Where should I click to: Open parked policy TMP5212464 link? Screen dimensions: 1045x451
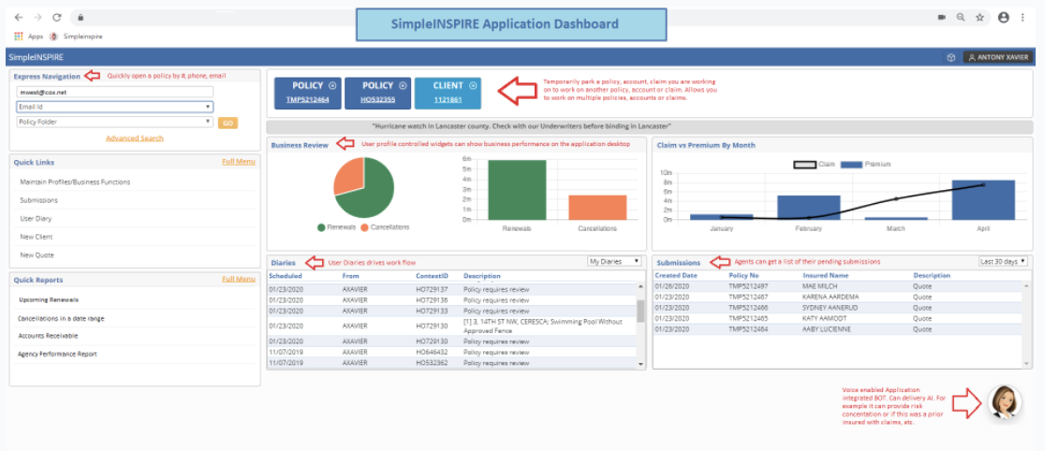click(308, 100)
